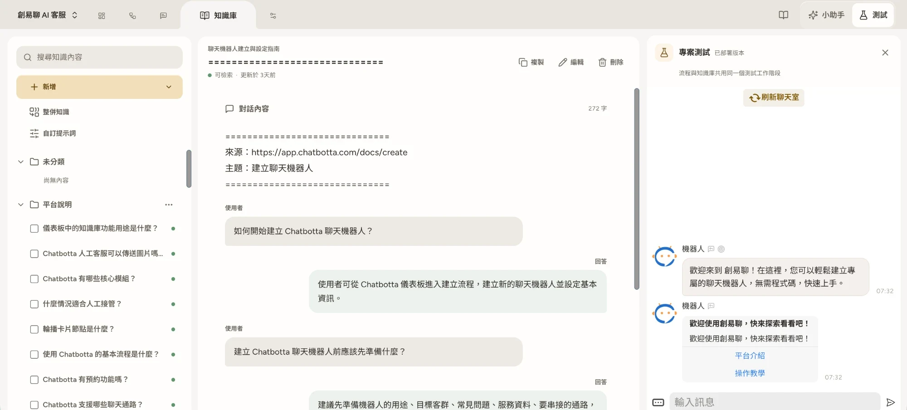Open the 創易聊 AI 客服 project switcher
The height and width of the screenshot is (410, 907).
pos(47,15)
